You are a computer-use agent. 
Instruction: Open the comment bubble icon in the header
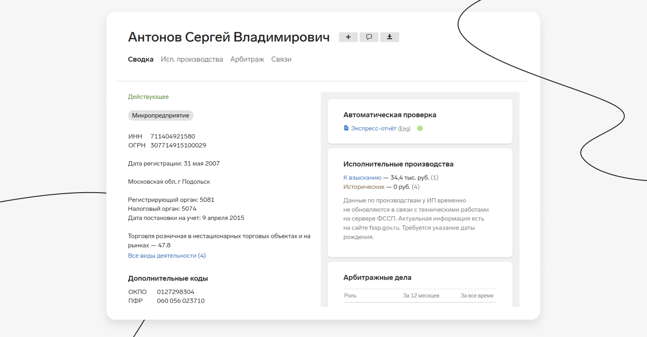pyautogui.click(x=369, y=37)
